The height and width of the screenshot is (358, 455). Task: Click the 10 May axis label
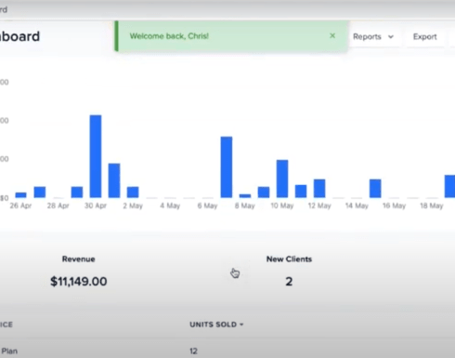(x=282, y=206)
